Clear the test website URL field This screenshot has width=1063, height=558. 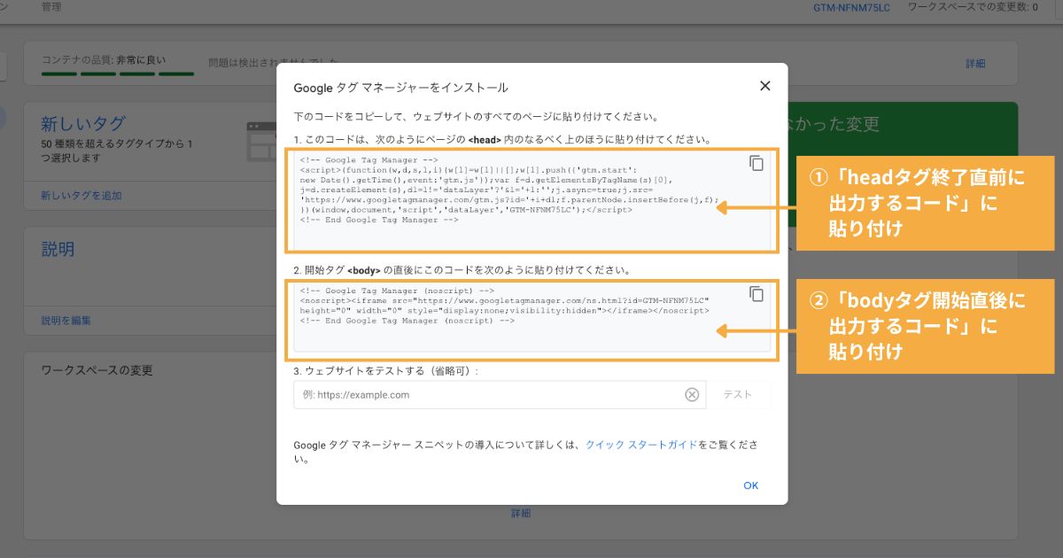point(692,394)
